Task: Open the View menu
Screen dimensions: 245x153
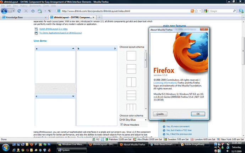Action: coord(15,6)
